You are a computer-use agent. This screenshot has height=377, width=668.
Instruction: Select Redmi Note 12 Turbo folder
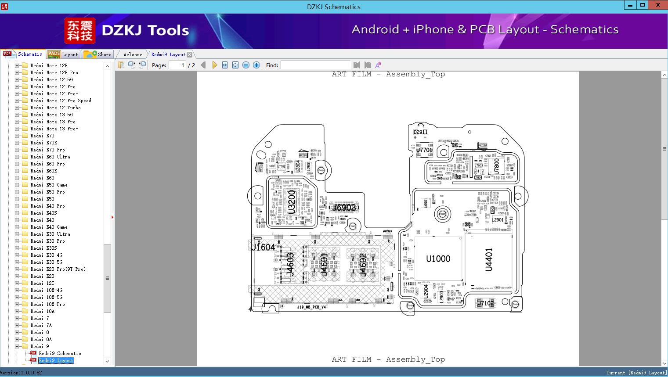[55, 108]
